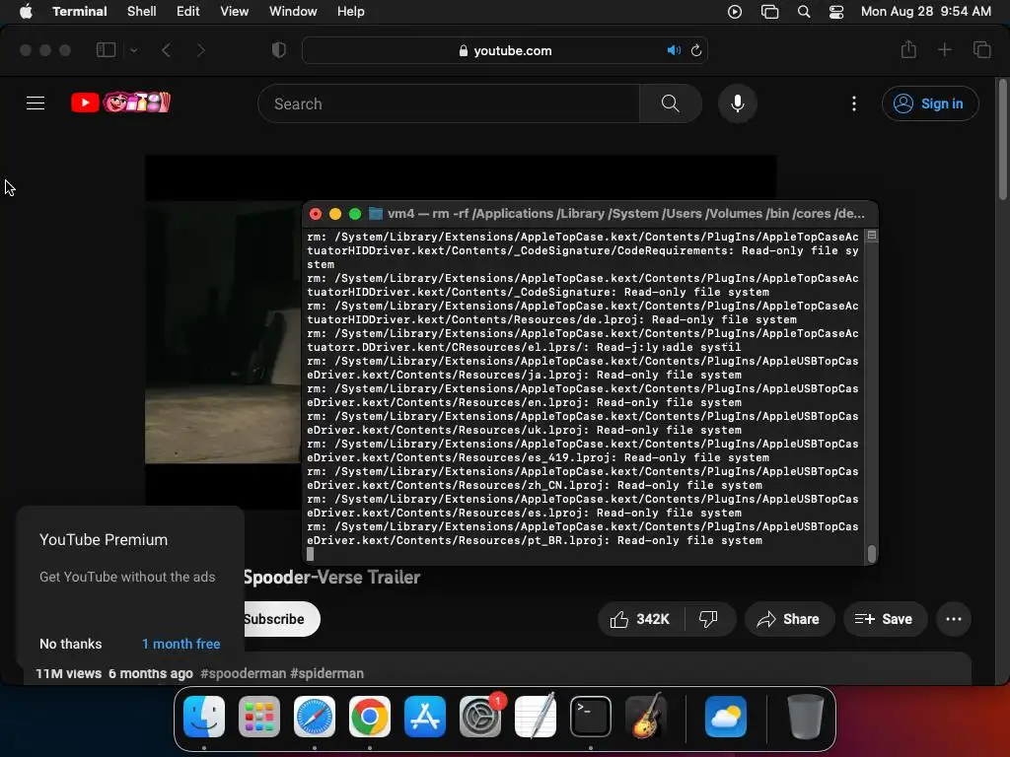
Task: Open the Trash in the Dock
Action: coord(805,716)
